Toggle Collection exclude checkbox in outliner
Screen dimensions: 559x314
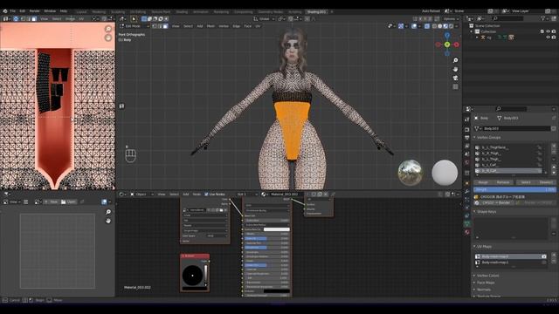click(542, 31)
